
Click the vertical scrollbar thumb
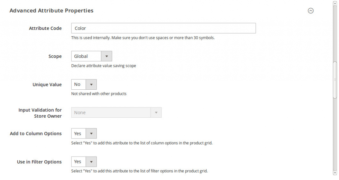click(x=335, y=79)
